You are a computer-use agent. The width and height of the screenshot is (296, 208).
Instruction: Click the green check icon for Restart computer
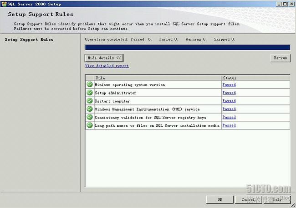coord(90,101)
